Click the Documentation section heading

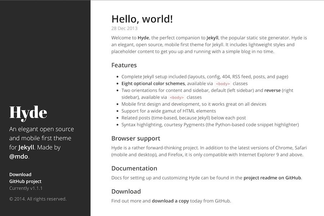tap(134, 168)
